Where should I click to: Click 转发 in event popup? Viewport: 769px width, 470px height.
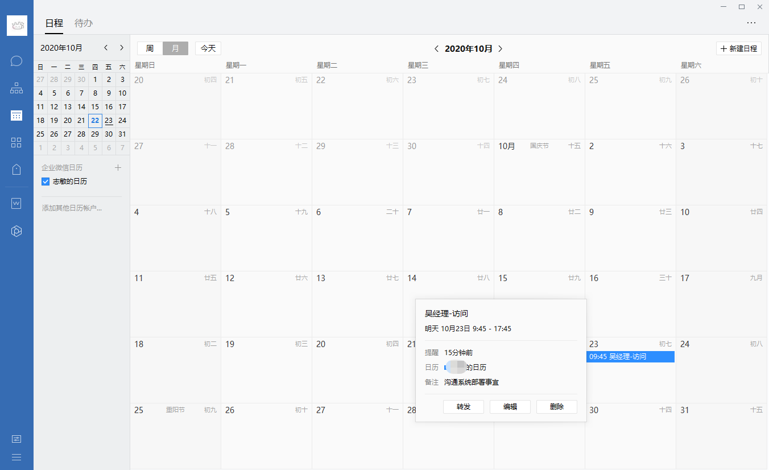click(464, 407)
